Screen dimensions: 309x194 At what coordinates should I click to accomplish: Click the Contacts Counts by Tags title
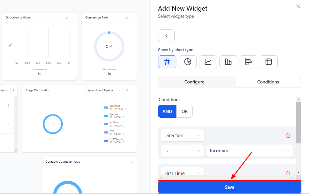[63, 162]
